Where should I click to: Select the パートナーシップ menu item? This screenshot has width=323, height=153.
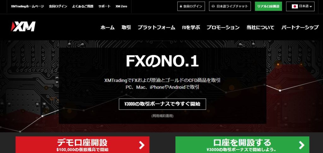[x=300, y=27]
